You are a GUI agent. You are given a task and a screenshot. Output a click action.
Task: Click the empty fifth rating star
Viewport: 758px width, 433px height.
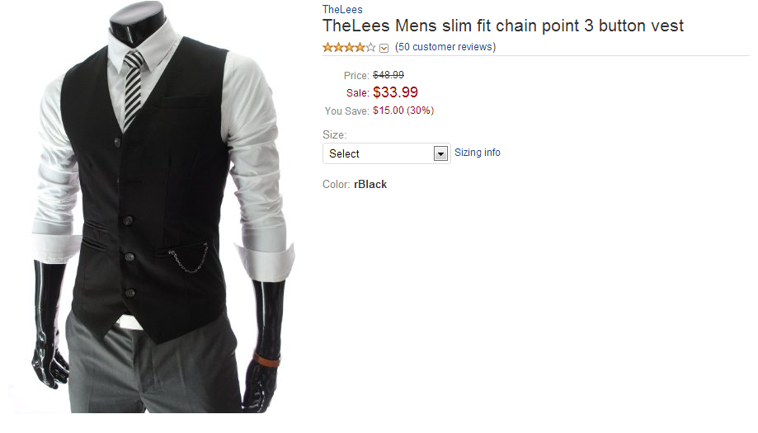pyautogui.click(x=371, y=47)
